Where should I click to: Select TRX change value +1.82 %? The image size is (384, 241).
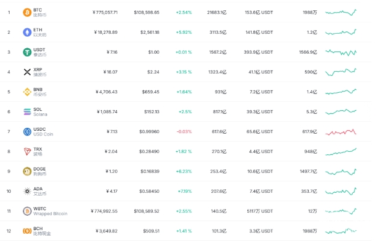click(184, 151)
